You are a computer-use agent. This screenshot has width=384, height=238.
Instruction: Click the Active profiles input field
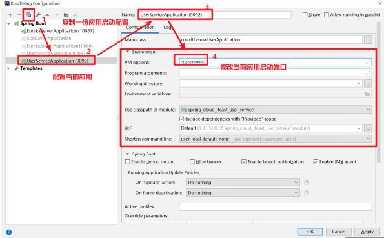pyautogui.click(x=276, y=206)
